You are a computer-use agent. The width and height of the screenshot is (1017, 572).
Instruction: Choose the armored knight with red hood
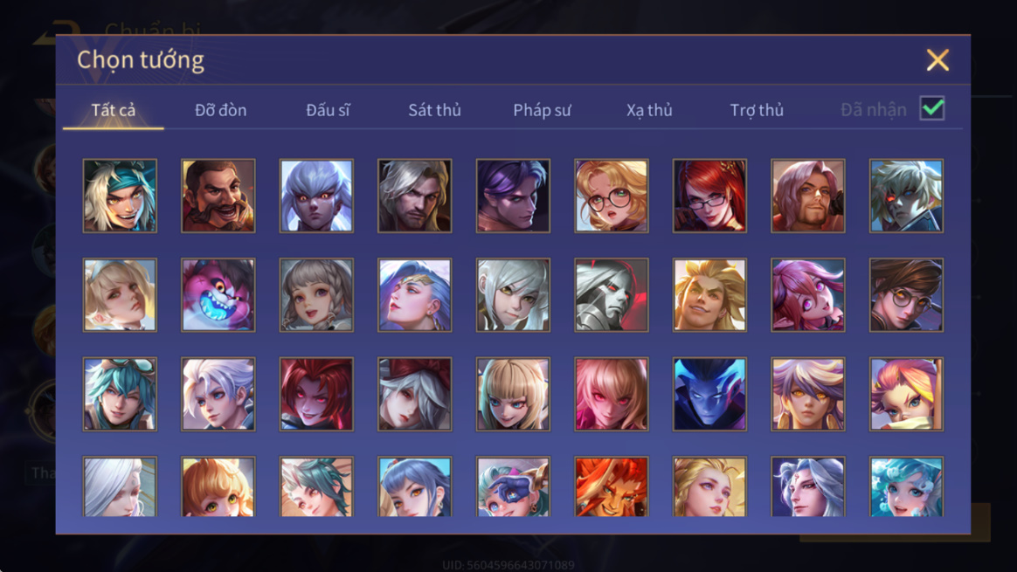tap(611, 295)
